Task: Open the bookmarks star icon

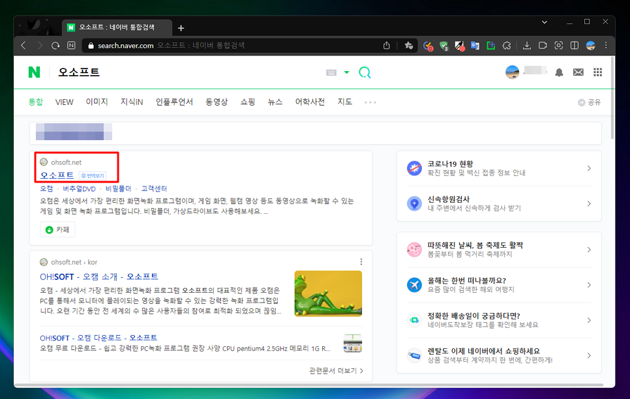Action: point(409,46)
